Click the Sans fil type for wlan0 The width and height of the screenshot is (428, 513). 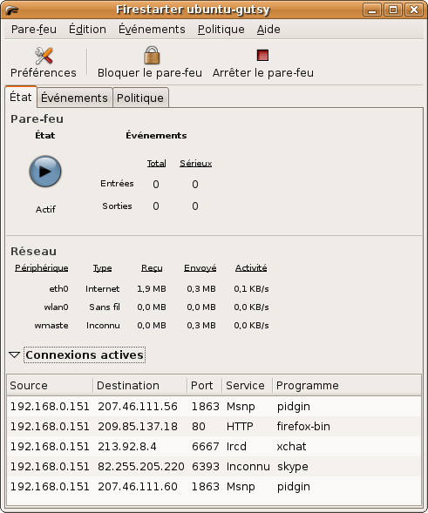pyautogui.click(x=105, y=307)
